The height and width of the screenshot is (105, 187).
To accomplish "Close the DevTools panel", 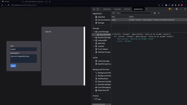I will pos(185,9).
